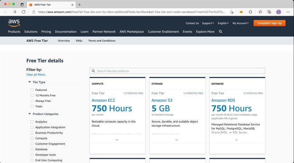Viewport: 294px width, 163px height.
Task: Check the Business Productivity category
Action: 32,133
